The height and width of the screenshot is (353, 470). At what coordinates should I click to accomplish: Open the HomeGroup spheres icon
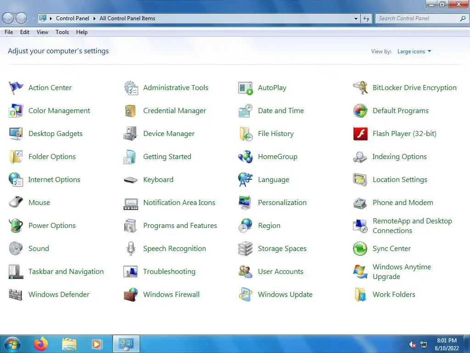[246, 157]
